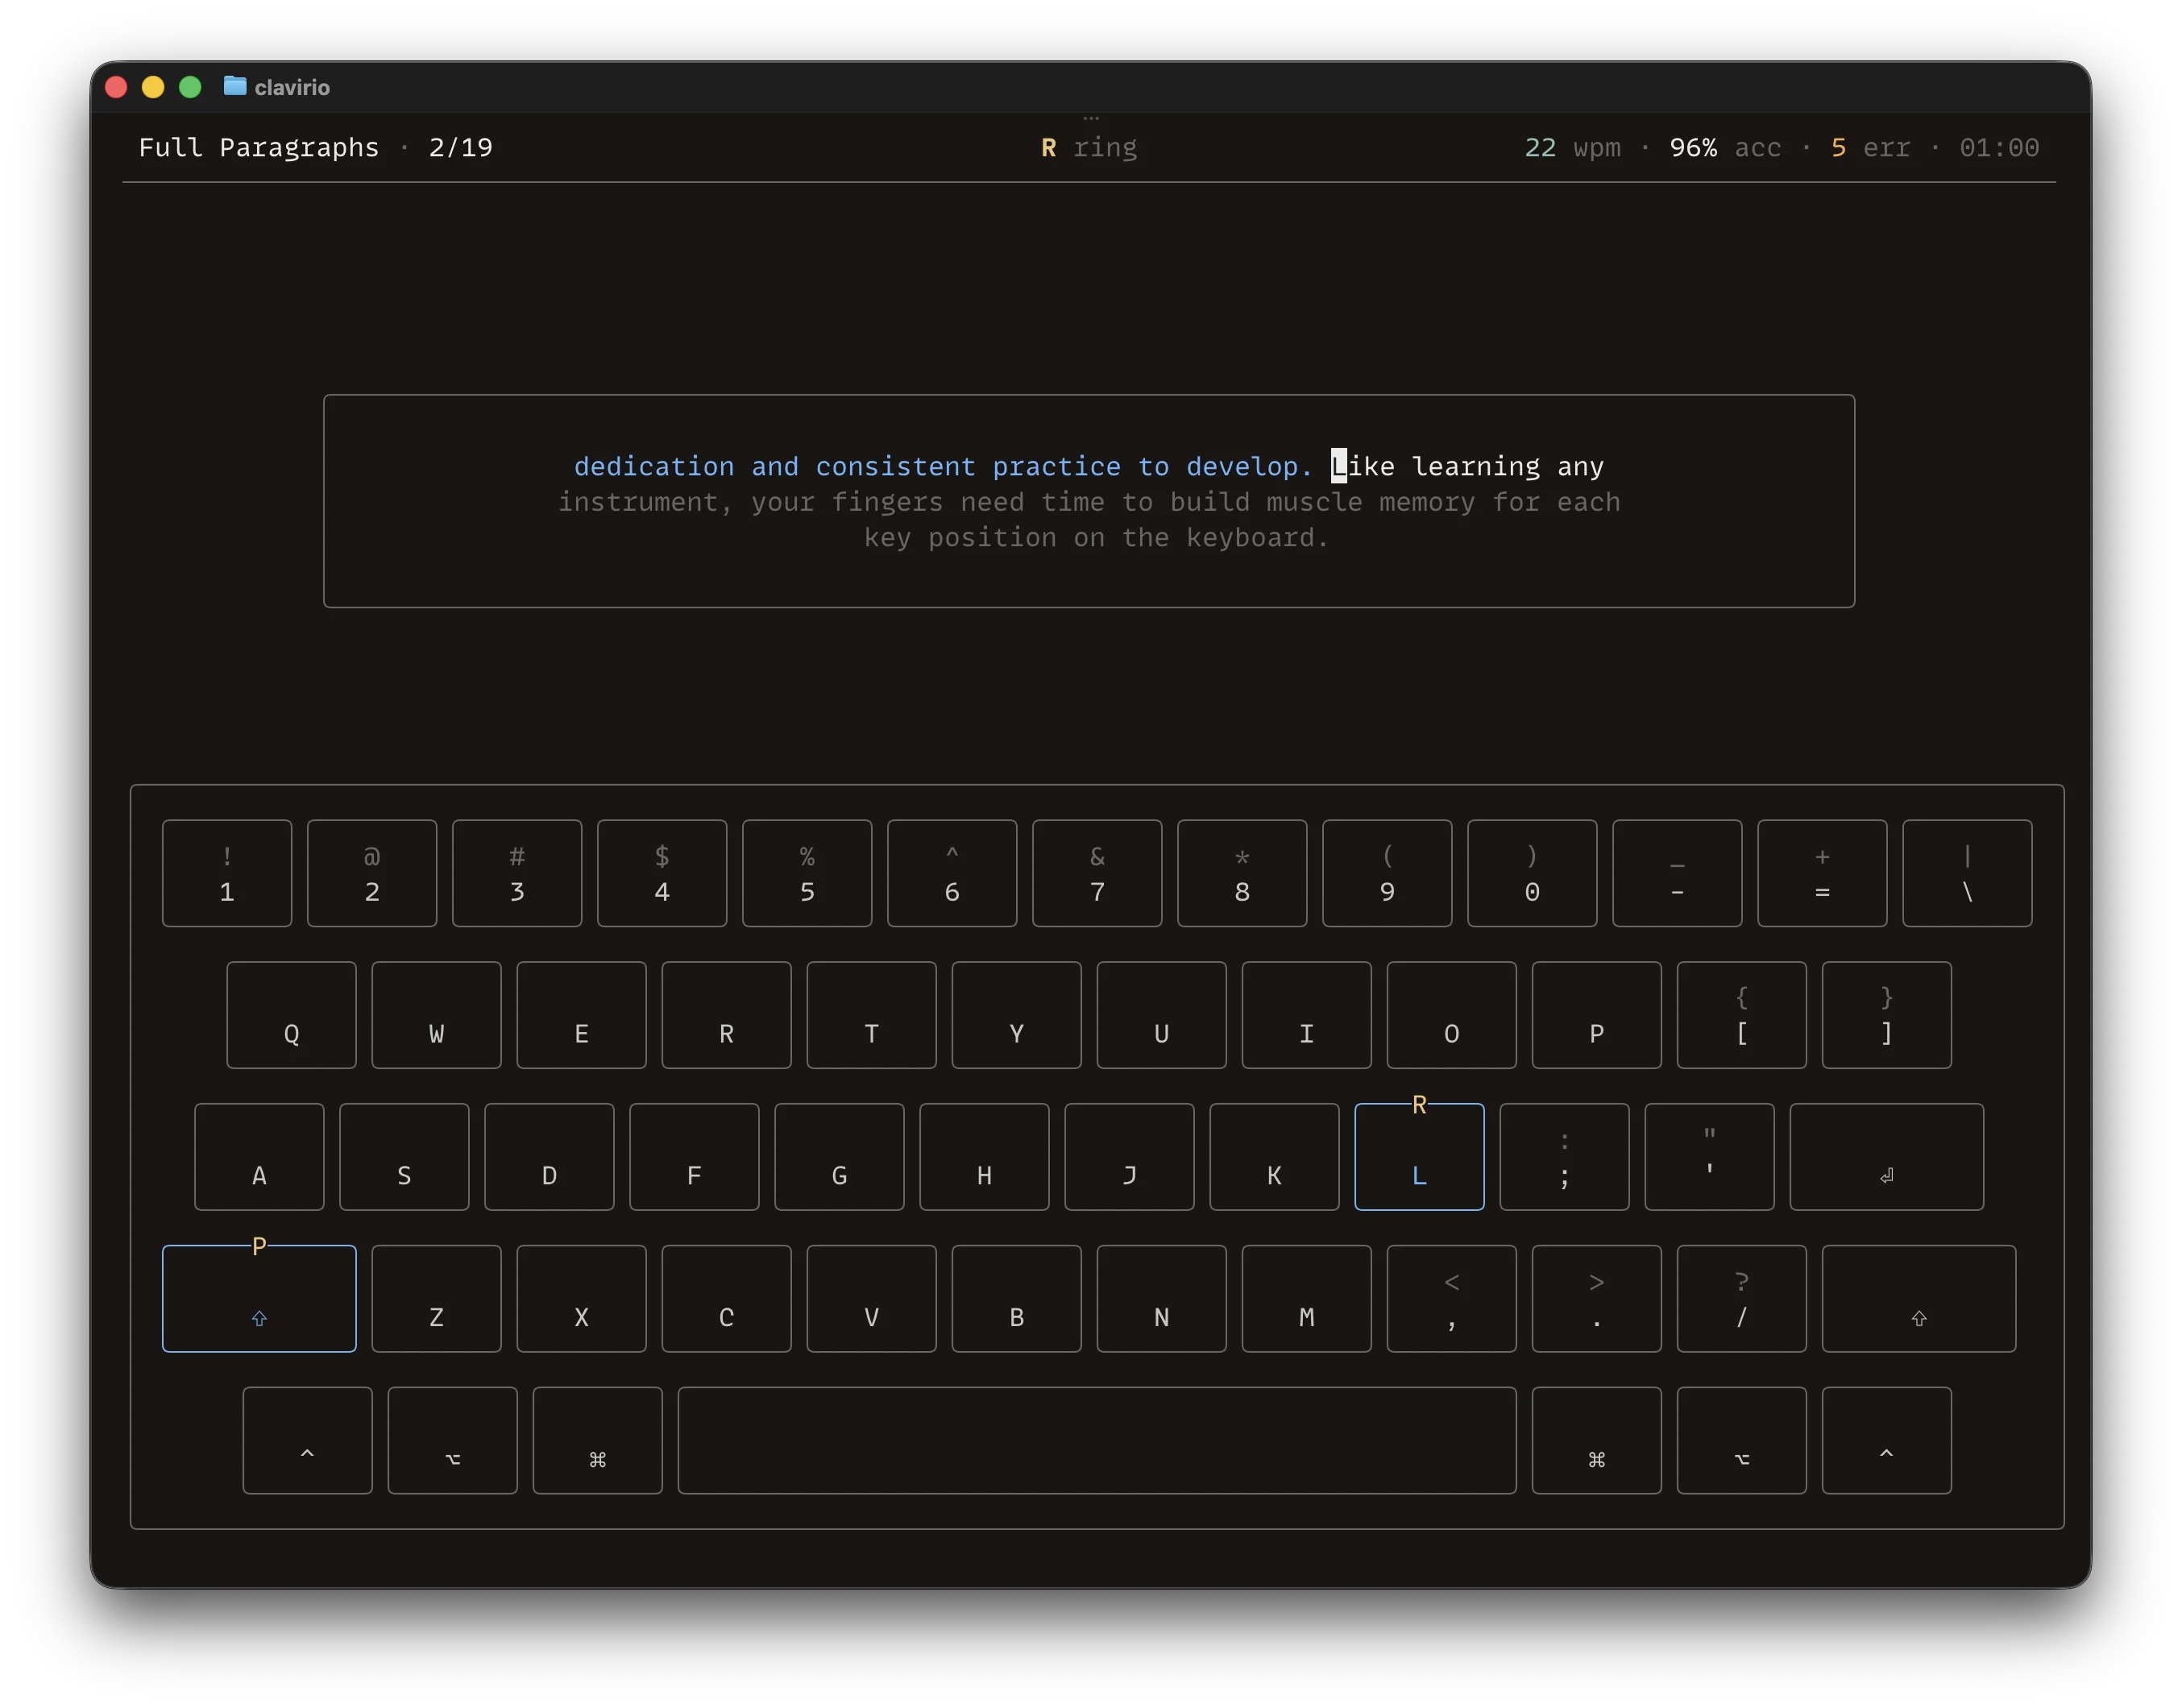Select the right Option ⌥ key

point(1741,1440)
